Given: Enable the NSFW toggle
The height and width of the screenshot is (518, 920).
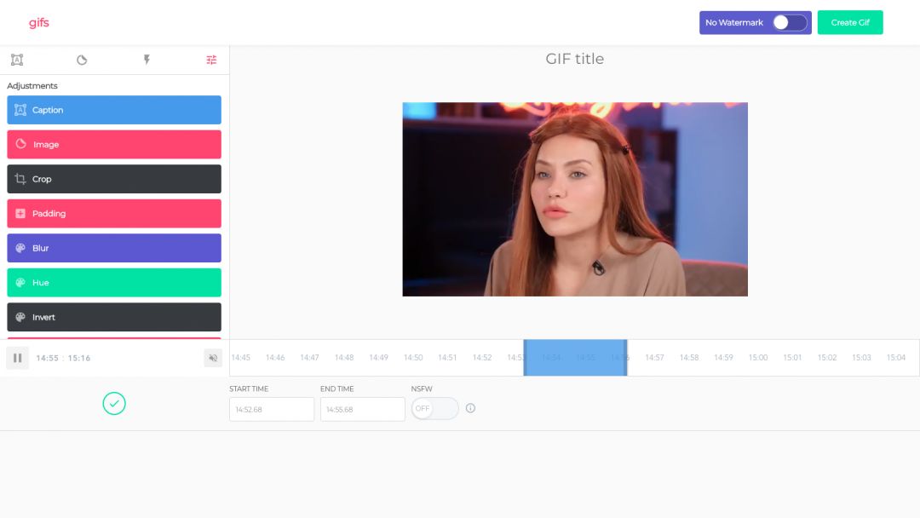Looking at the screenshot, I should 434,408.
